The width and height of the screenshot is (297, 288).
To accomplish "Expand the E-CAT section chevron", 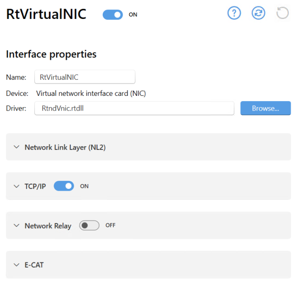I will (x=17, y=265).
